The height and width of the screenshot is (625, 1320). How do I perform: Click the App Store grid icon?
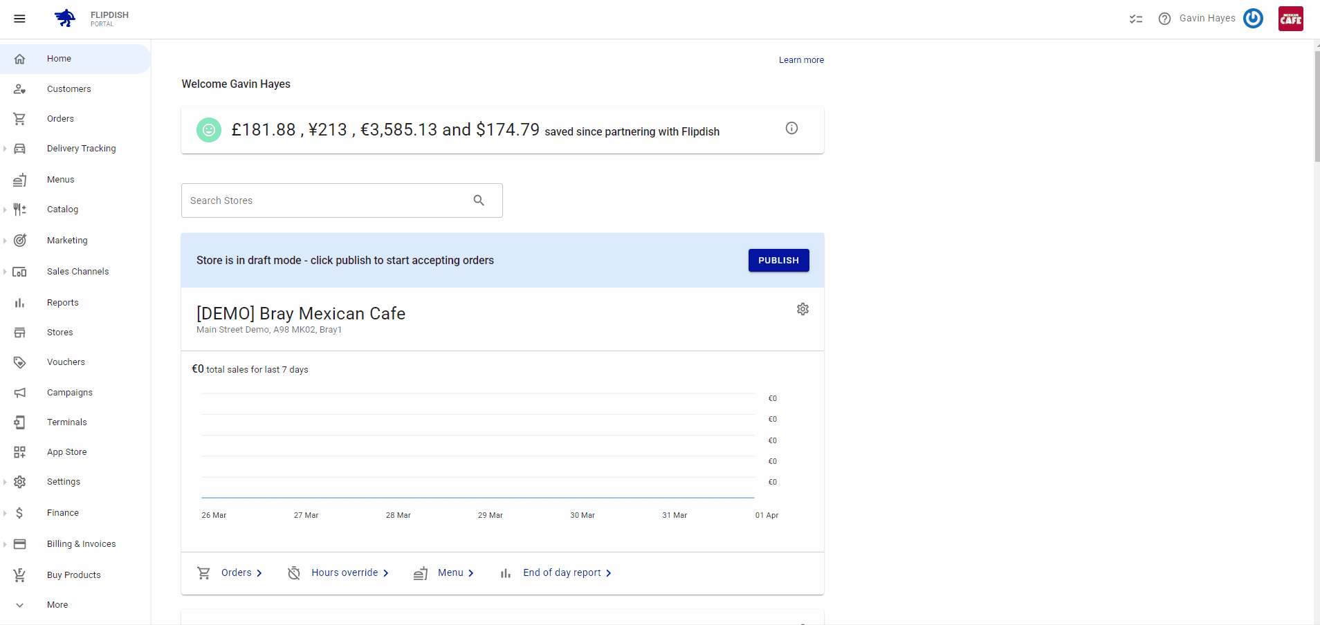pyautogui.click(x=19, y=452)
